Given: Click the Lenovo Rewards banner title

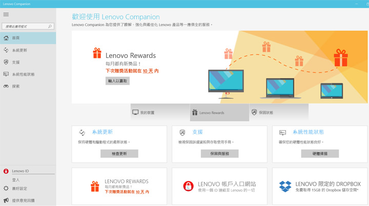Looking at the screenshot, I should click(131, 55).
